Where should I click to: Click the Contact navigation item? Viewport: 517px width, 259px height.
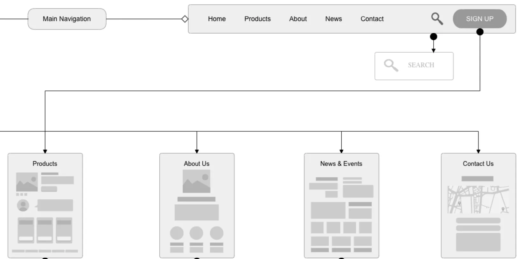[x=372, y=19]
